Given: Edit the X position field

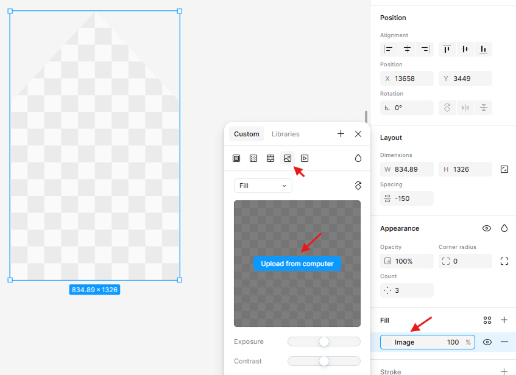Looking at the screenshot, I should pos(407,79).
